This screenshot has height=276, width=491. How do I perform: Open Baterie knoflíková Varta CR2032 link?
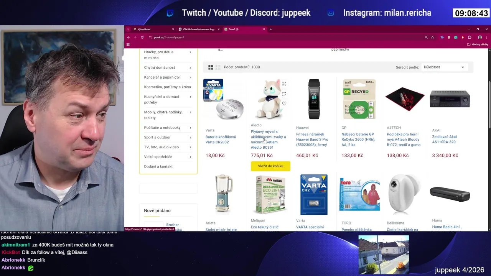221,140
